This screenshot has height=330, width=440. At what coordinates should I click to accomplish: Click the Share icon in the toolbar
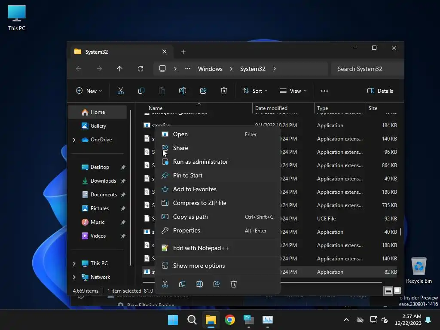tap(203, 91)
